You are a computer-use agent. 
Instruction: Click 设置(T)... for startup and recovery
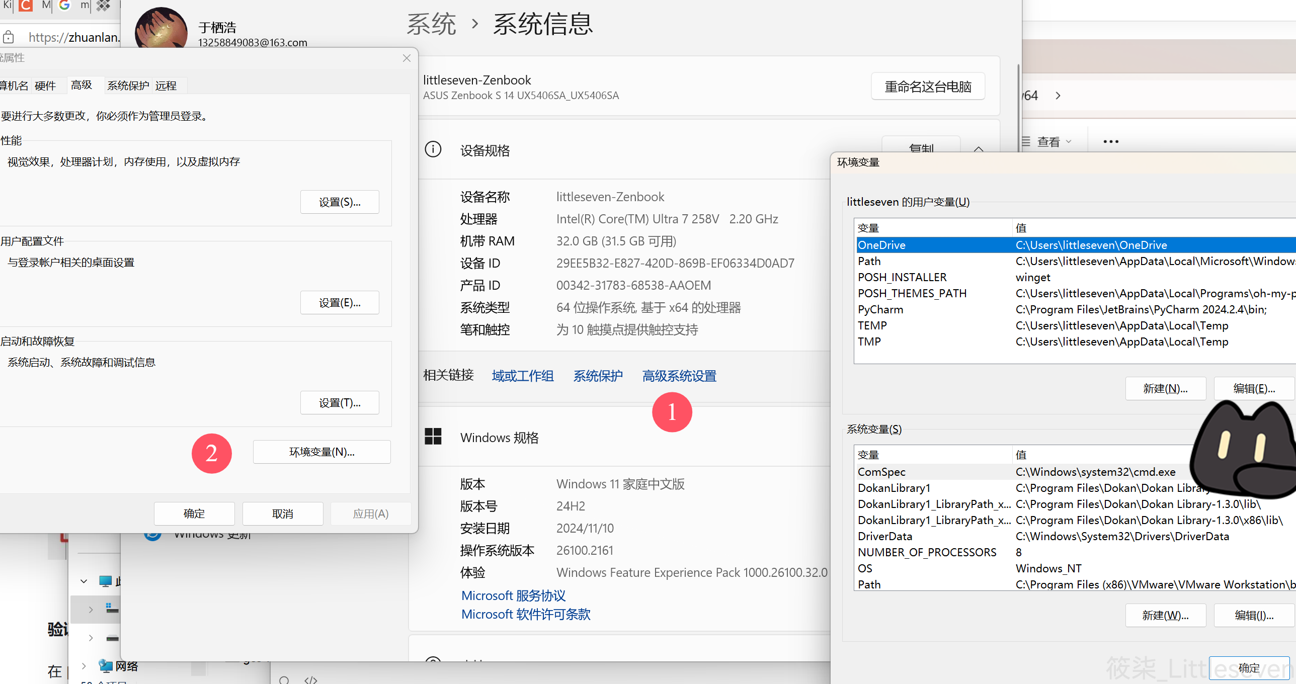click(x=340, y=403)
